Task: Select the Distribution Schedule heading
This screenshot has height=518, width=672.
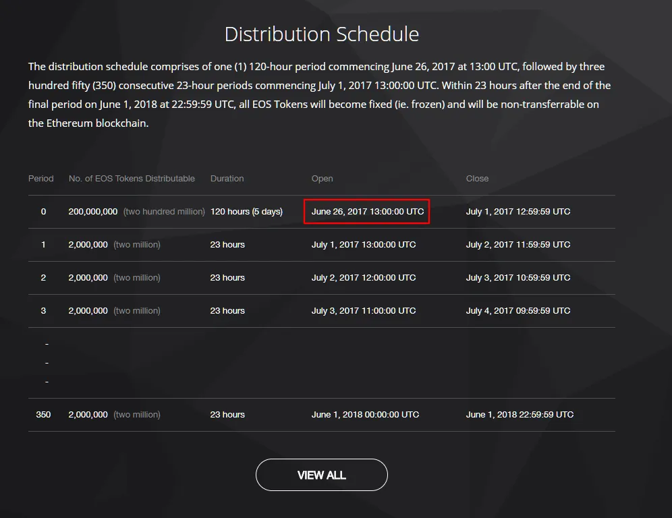Action: (x=321, y=34)
